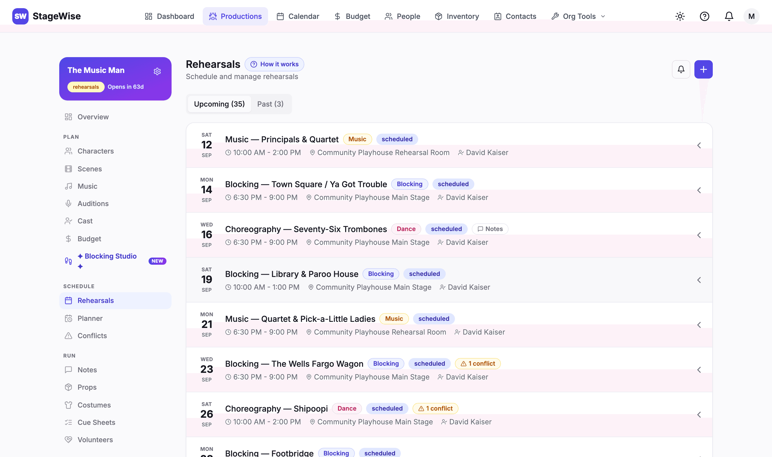This screenshot has width=772, height=457.
Task: Open the help question-mark icon
Action: coord(705,16)
